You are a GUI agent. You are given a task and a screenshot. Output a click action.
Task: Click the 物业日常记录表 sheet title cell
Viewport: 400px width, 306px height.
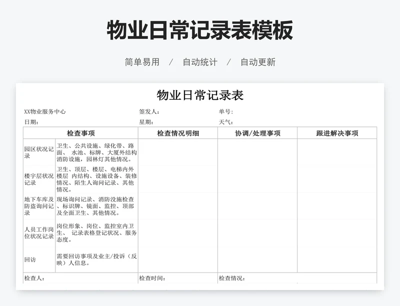[200, 95]
